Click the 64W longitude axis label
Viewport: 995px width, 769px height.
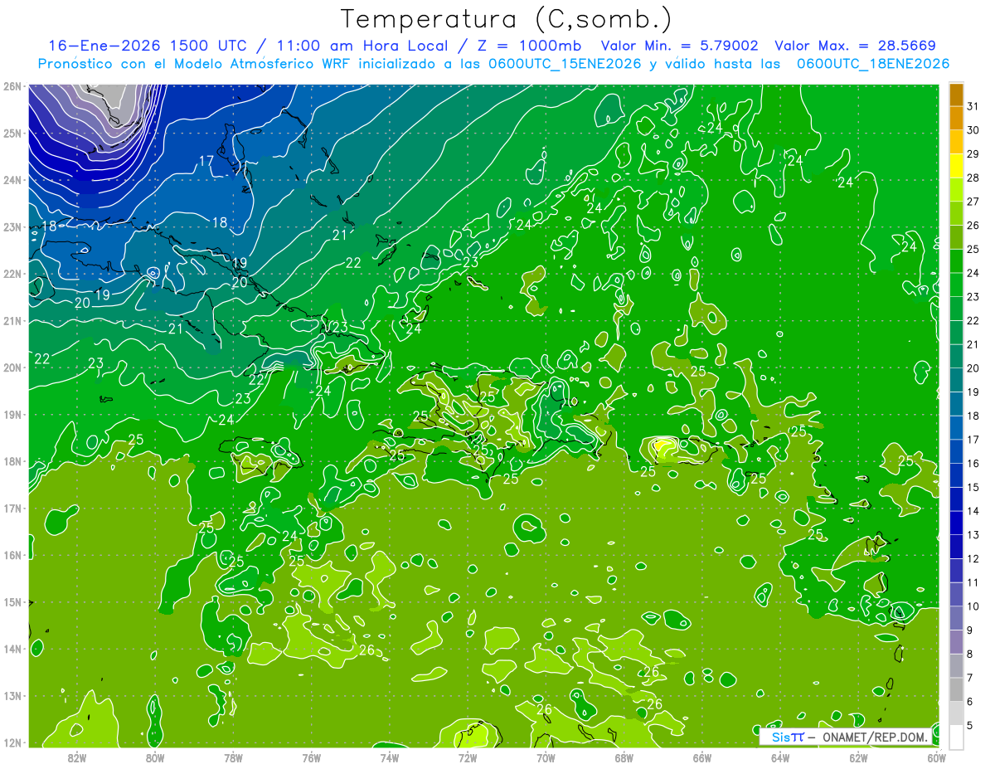coord(780,757)
